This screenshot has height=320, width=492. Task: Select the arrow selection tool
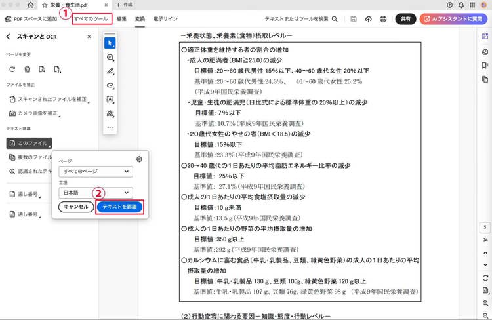pos(110,43)
